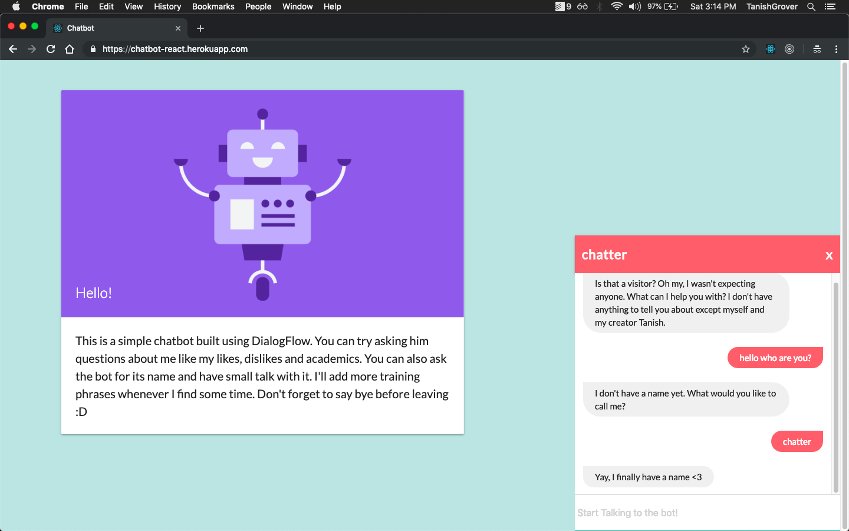Reload the chatbot page
Screen dimensions: 849x531
coord(51,49)
